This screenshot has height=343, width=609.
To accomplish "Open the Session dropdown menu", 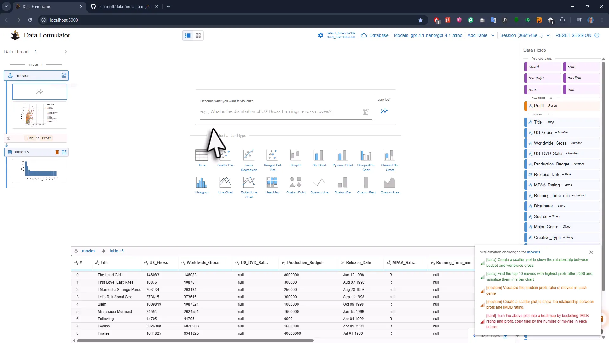I will point(548,35).
